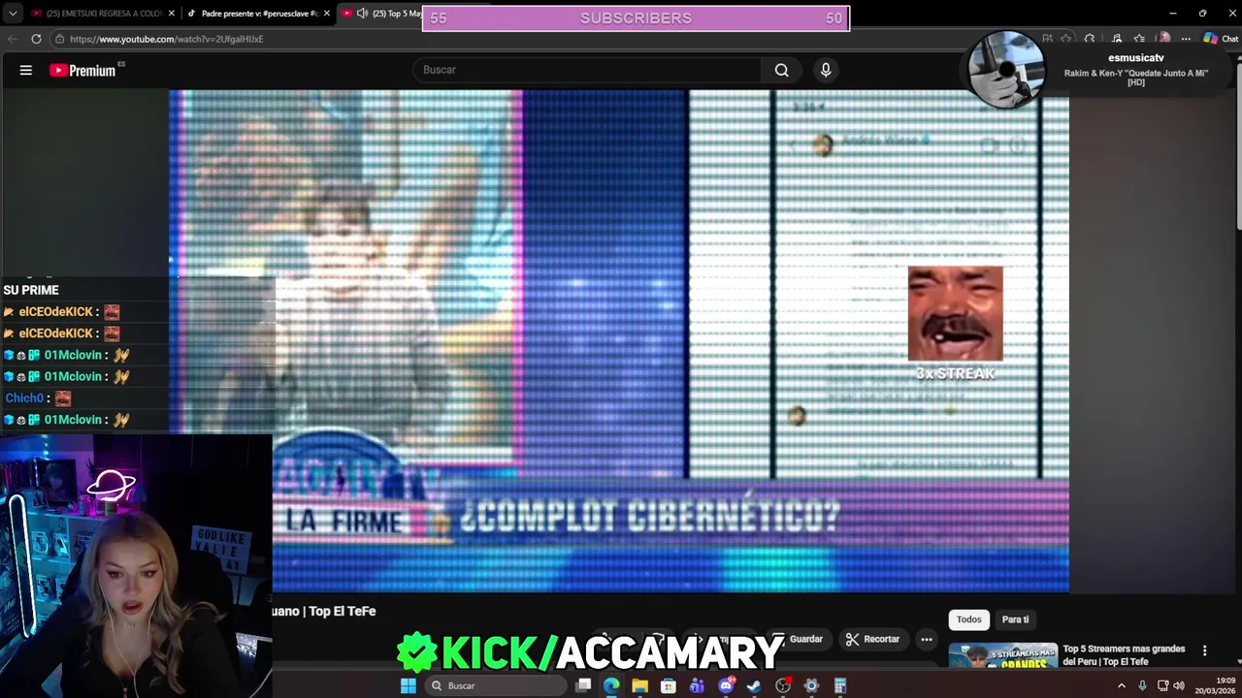The height and width of the screenshot is (698, 1242).
Task: Close the Padre presente tab
Action: click(327, 14)
